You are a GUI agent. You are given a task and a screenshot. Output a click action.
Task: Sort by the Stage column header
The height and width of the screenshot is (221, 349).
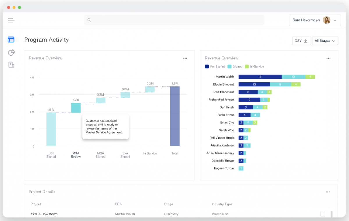(168, 204)
